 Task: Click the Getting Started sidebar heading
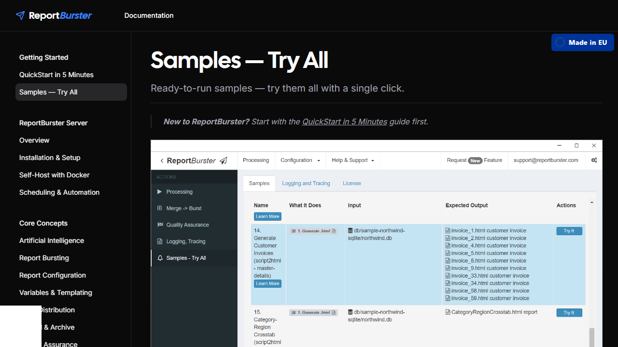(44, 57)
